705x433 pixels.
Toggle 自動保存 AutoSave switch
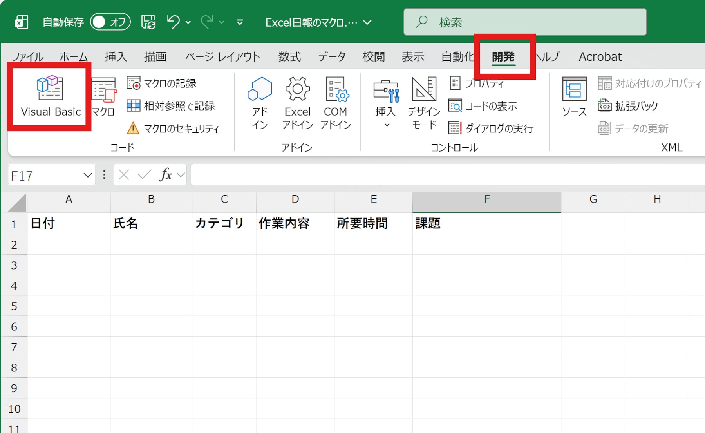pyautogui.click(x=110, y=22)
